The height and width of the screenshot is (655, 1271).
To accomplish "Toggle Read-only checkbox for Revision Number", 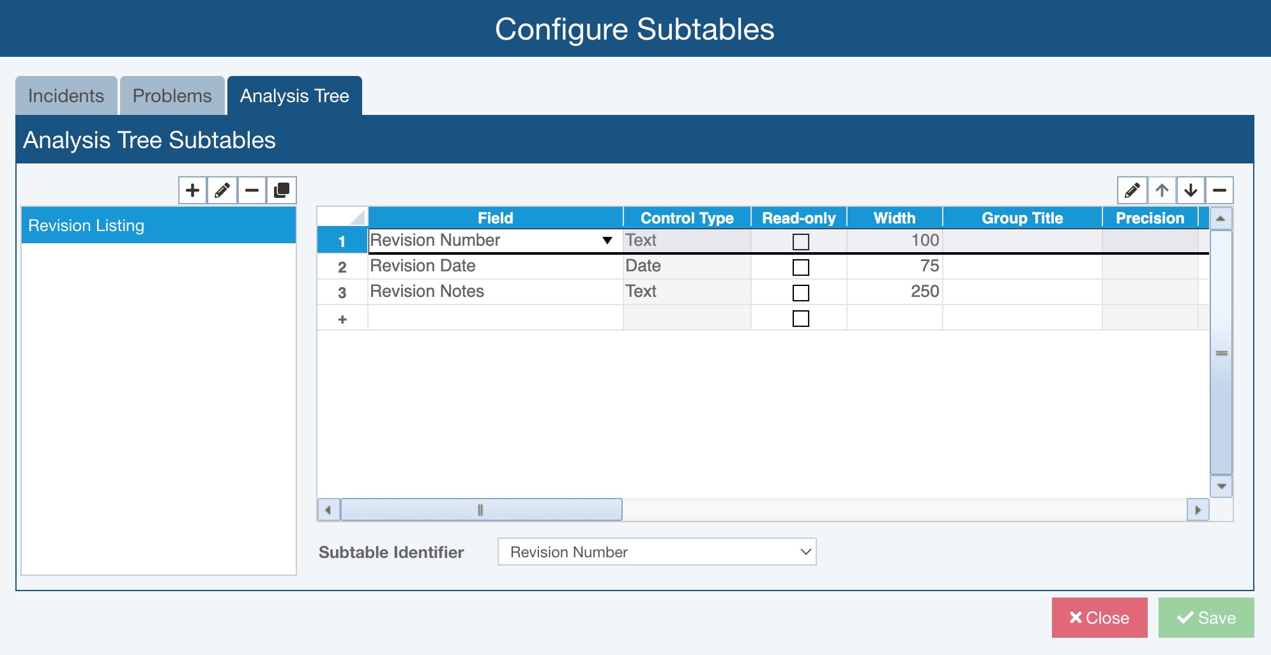I will (800, 241).
